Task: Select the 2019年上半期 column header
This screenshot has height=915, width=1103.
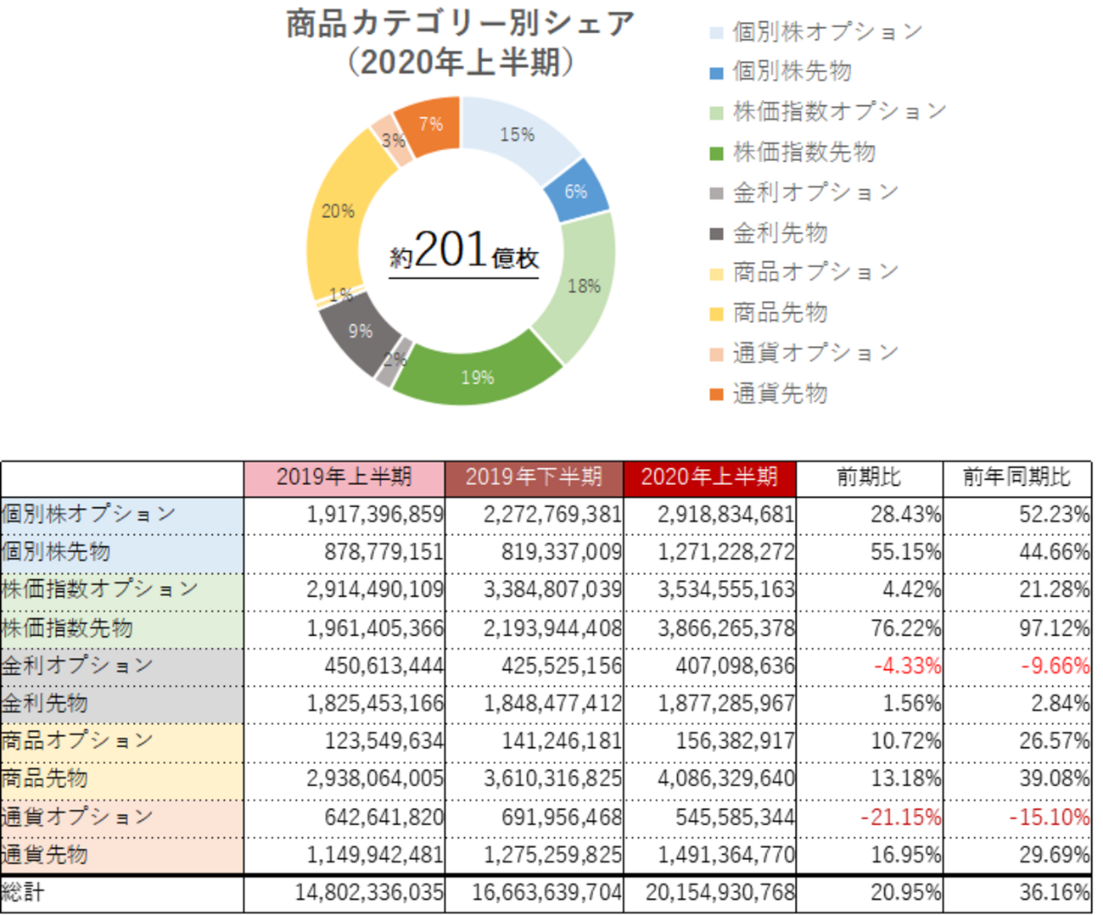Action: 343,477
